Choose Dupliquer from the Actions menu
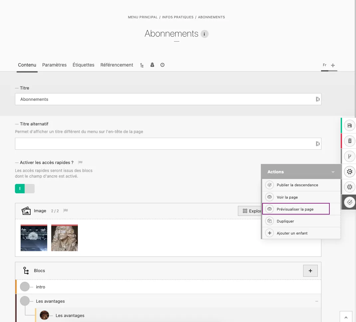The height and width of the screenshot is (322, 356). 285,221
